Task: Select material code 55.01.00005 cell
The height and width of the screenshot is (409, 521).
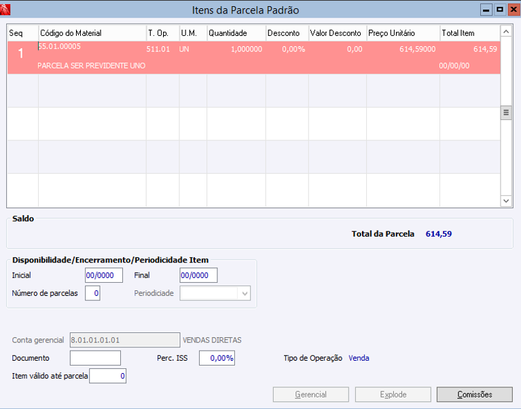Action: (60, 46)
